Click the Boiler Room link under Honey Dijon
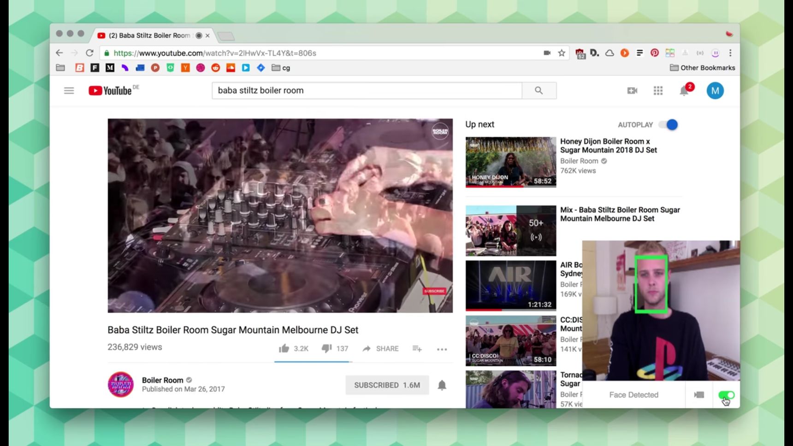This screenshot has width=793, height=446. point(579,161)
